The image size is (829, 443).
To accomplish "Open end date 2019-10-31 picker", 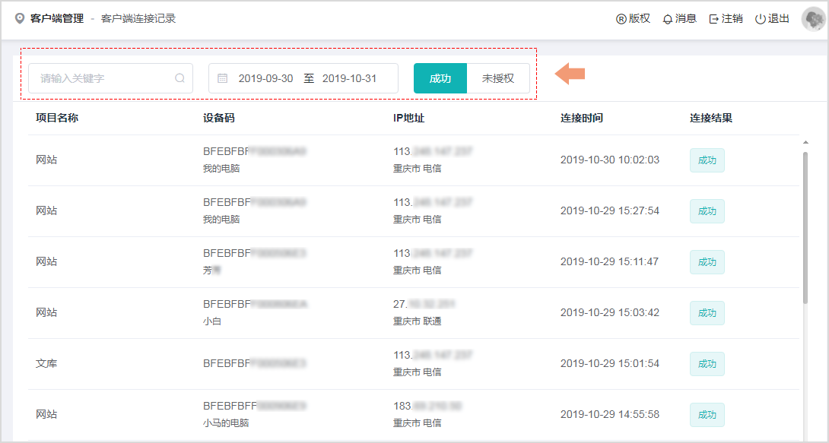I will pyautogui.click(x=349, y=78).
